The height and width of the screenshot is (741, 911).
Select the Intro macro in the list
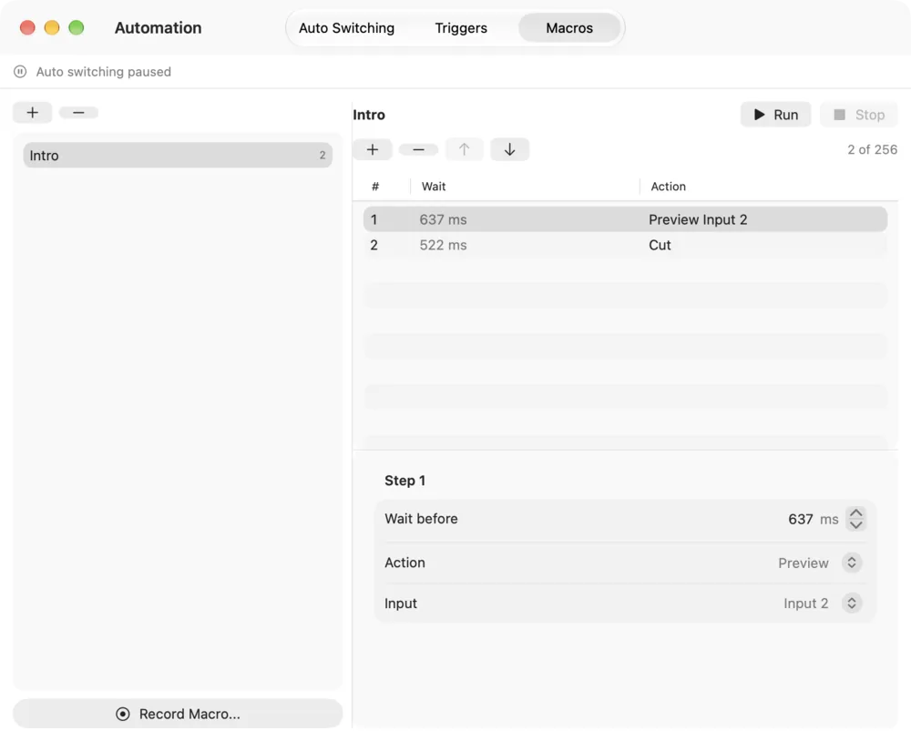178,155
